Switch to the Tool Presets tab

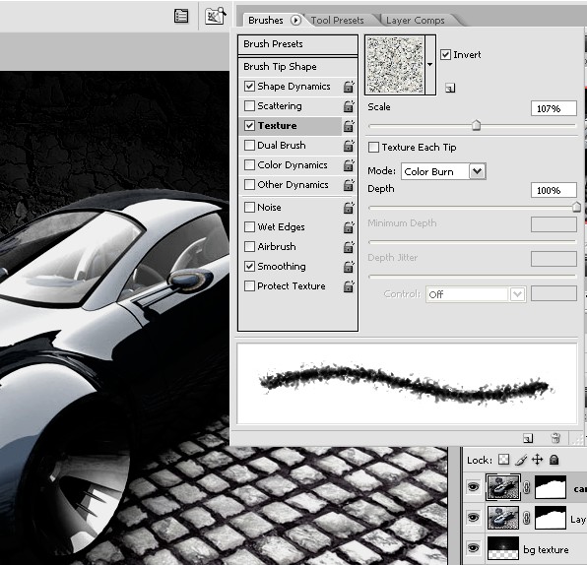click(x=337, y=21)
